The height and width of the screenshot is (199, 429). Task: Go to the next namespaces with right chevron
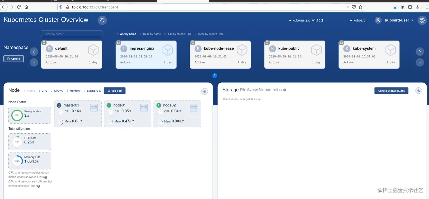tap(420, 52)
